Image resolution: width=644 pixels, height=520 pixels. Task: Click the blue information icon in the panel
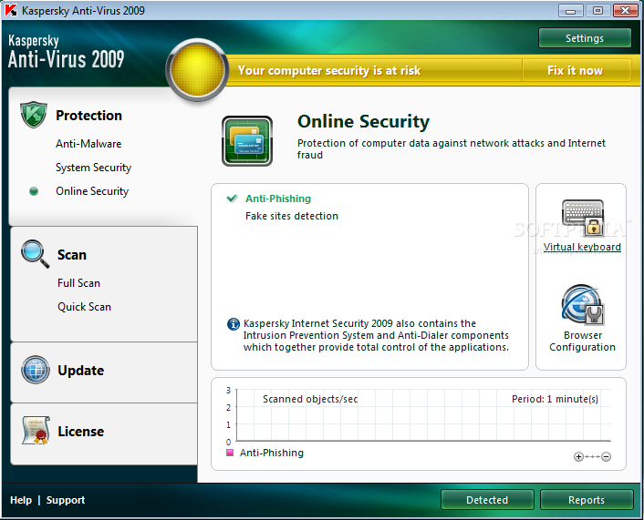point(234,324)
